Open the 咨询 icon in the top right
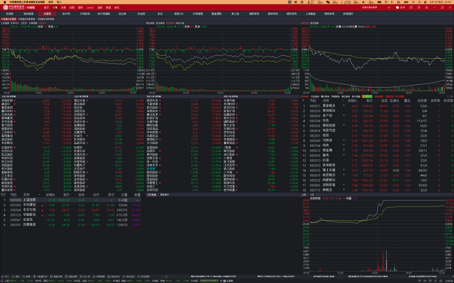 click(x=400, y=8)
